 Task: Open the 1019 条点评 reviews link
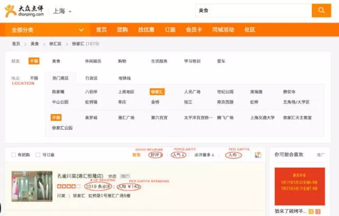point(98,186)
